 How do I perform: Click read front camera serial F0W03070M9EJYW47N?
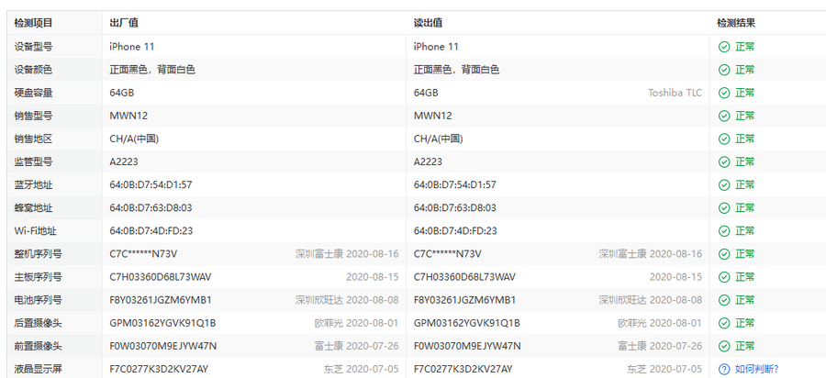(467, 346)
